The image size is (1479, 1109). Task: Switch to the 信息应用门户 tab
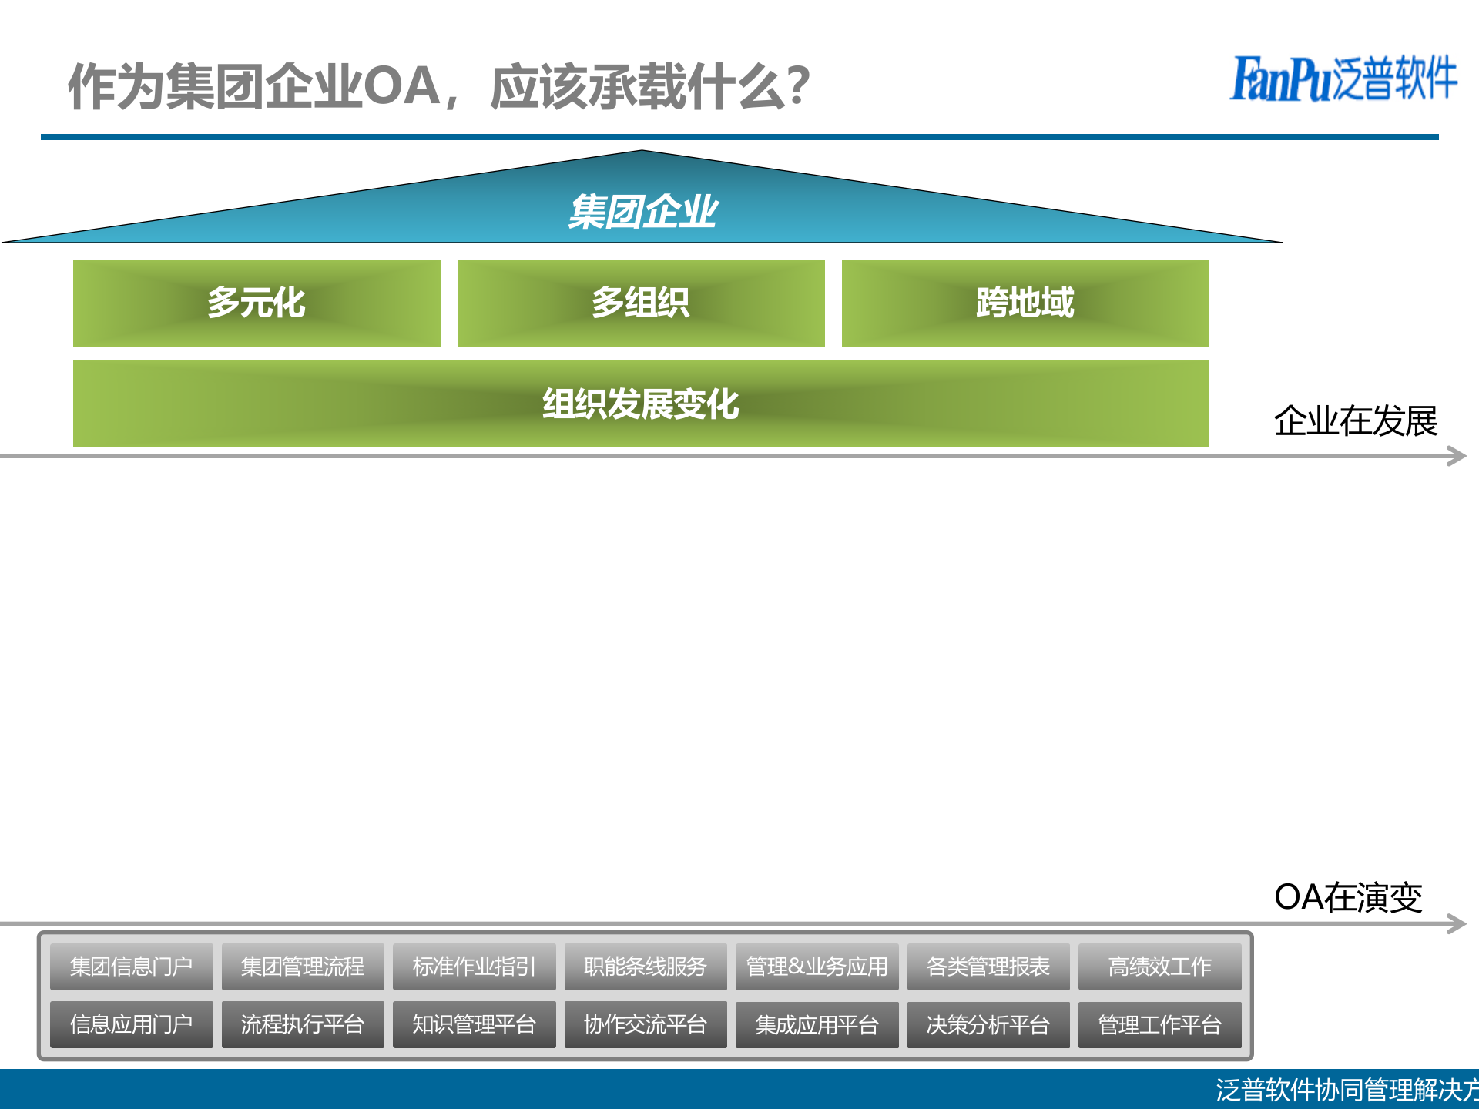[131, 1024]
